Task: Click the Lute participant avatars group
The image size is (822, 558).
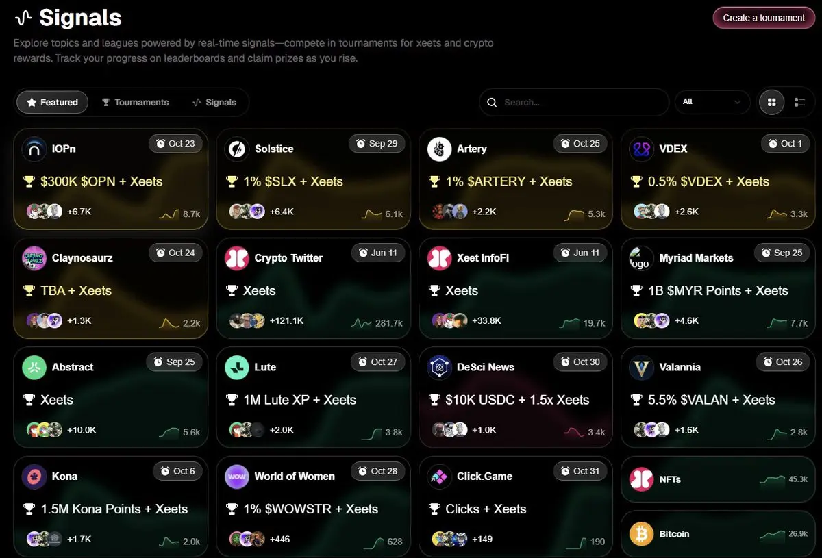Action: point(247,430)
